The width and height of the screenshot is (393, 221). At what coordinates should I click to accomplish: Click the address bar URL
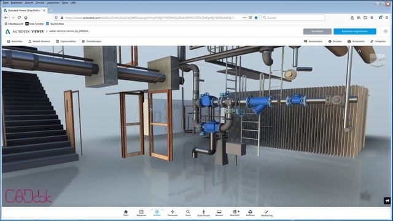pos(150,18)
